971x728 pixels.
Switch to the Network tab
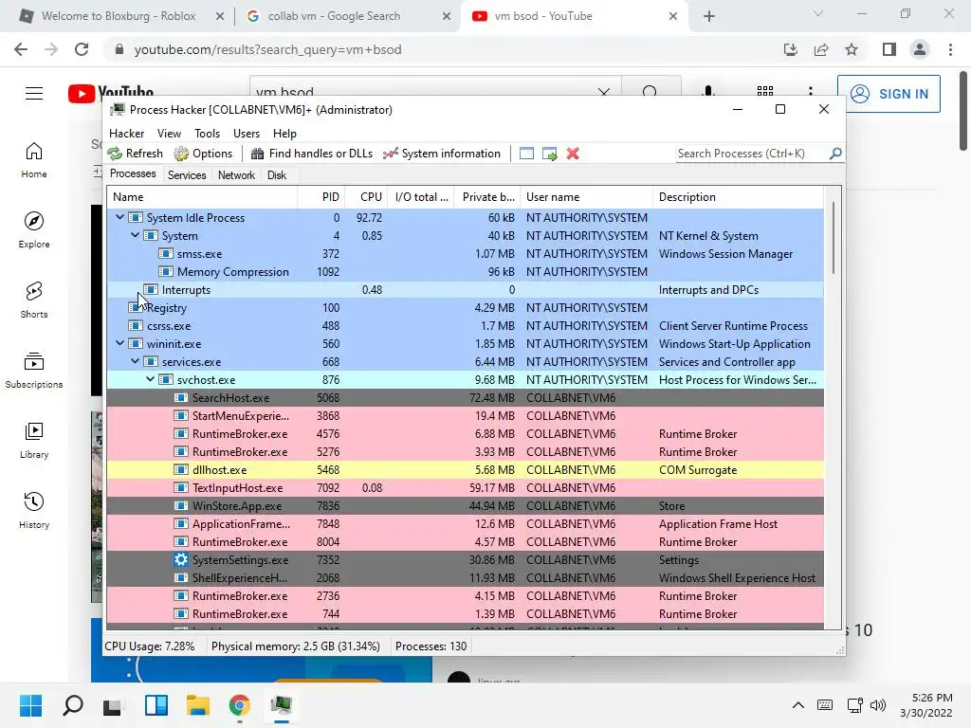[x=236, y=175]
